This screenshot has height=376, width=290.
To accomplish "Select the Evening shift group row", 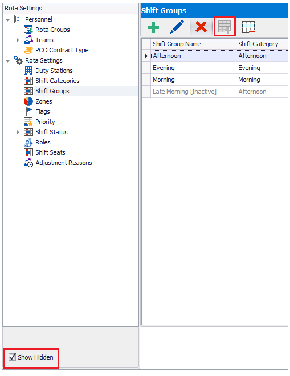I will tap(215, 68).
